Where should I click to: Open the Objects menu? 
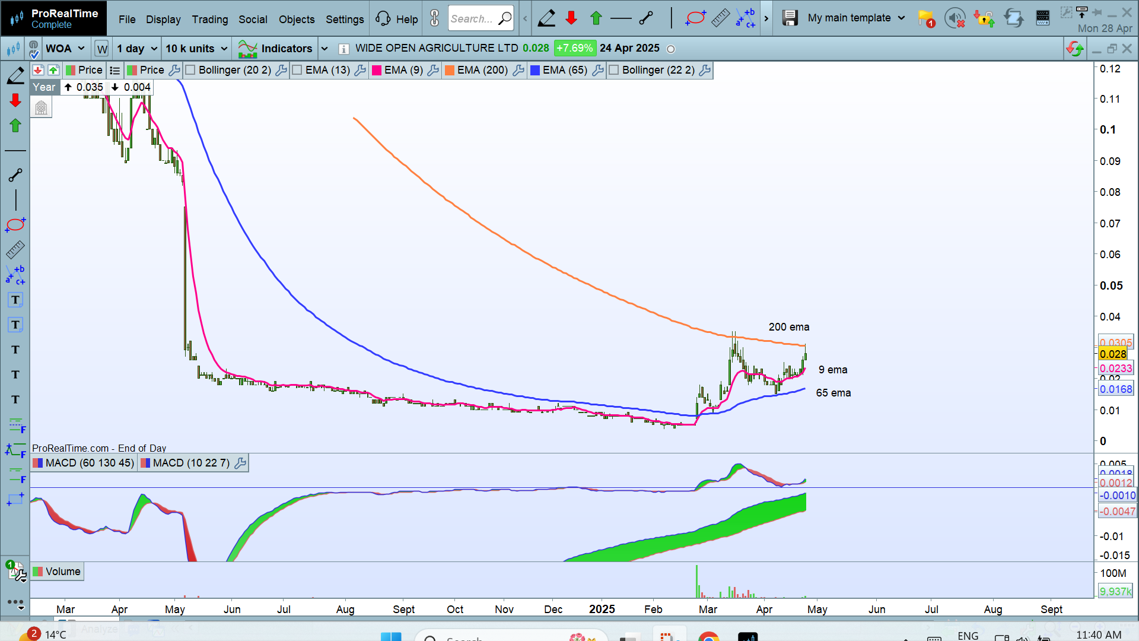[297, 20]
